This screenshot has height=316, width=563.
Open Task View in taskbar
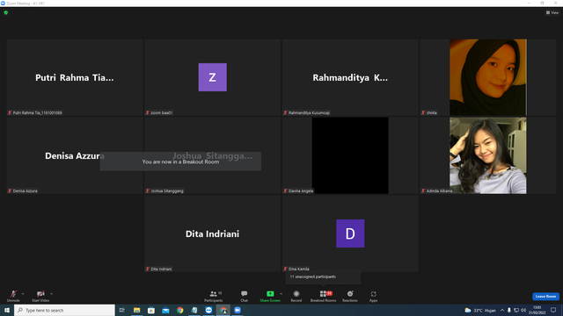(122, 310)
